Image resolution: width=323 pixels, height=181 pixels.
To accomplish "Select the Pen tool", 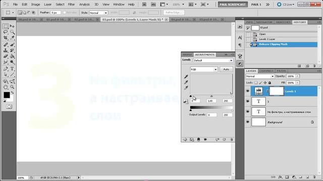I will (6, 69).
